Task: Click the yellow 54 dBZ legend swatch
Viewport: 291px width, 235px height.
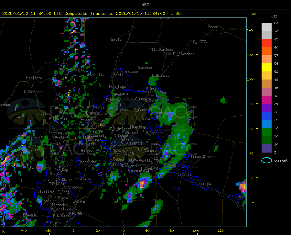Action: pos(266,67)
